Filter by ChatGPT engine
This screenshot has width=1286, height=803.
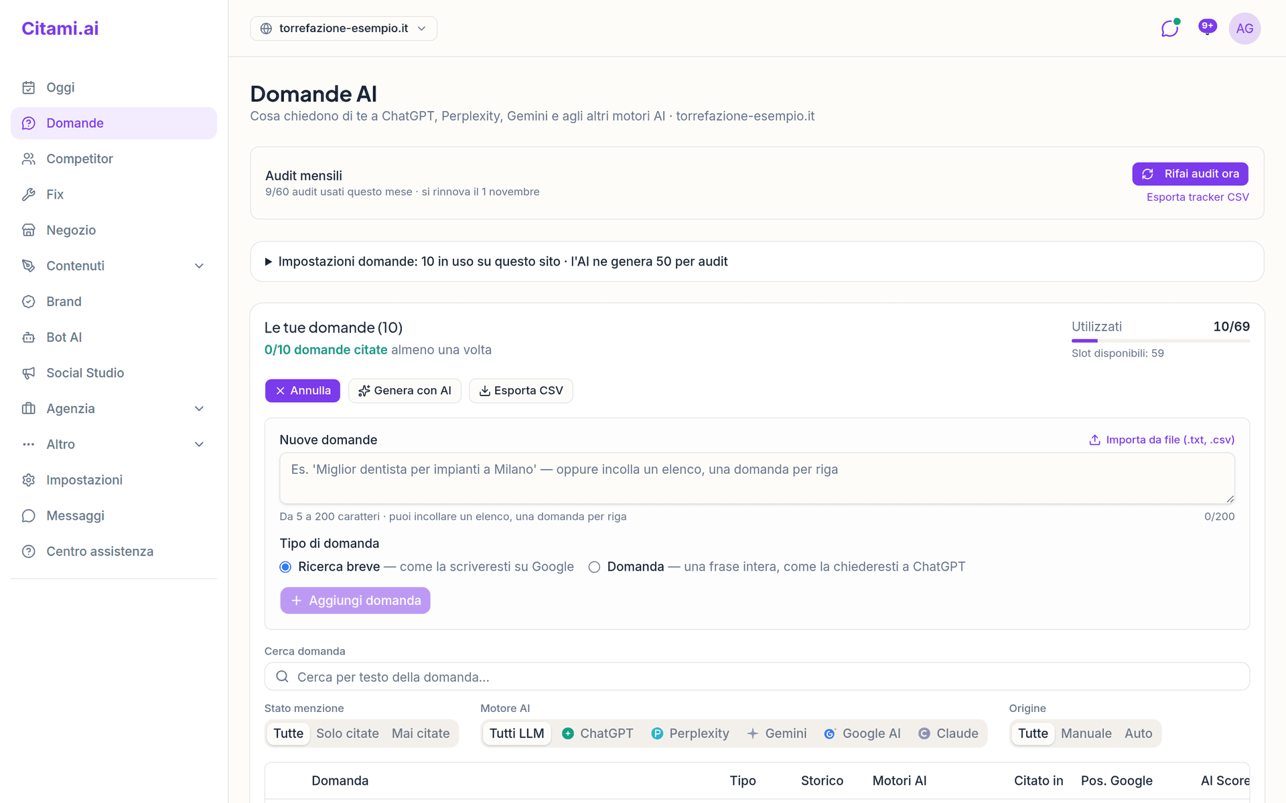597,733
